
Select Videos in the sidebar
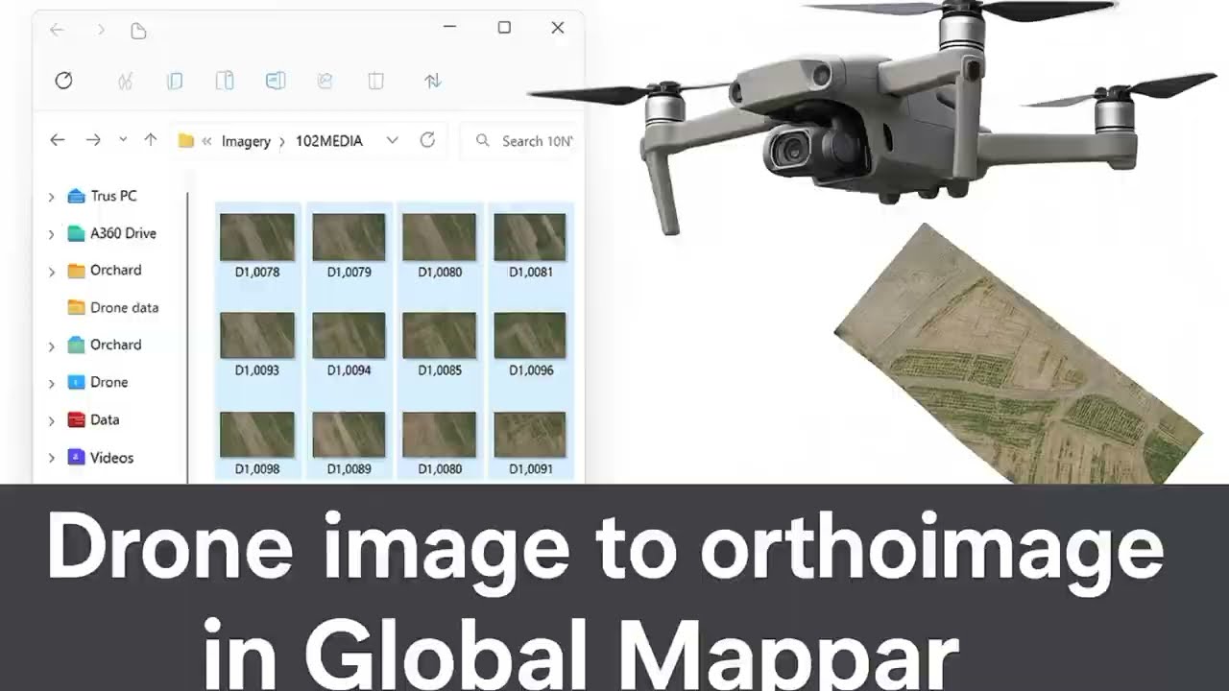[101, 457]
